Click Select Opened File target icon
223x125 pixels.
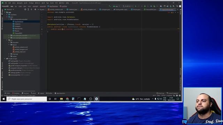coord(25,9)
